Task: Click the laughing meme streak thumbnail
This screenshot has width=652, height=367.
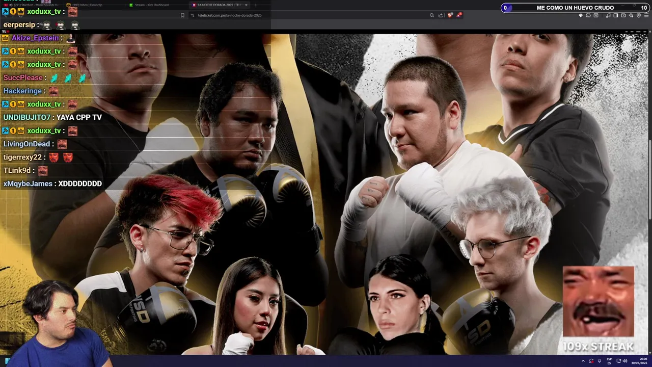Action: pos(599,302)
